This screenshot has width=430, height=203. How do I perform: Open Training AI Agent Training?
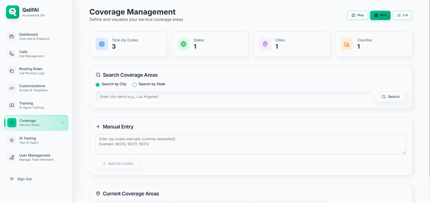[x=36, y=105]
